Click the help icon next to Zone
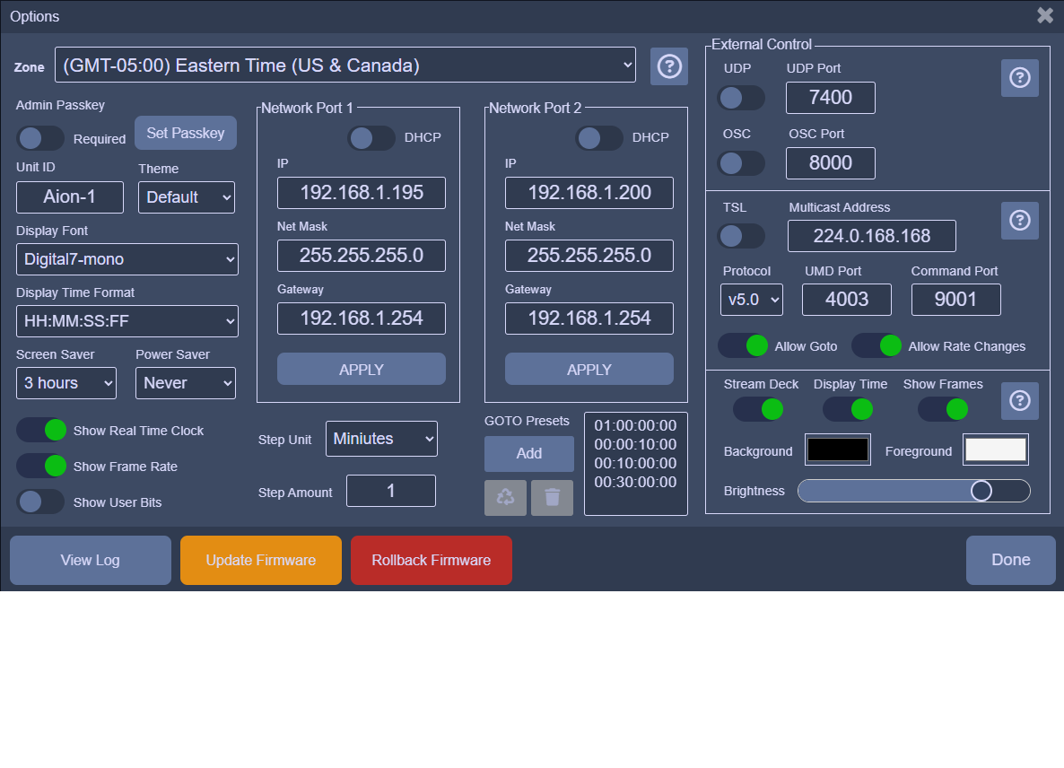The image size is (1064, 768). coord(668,66)
